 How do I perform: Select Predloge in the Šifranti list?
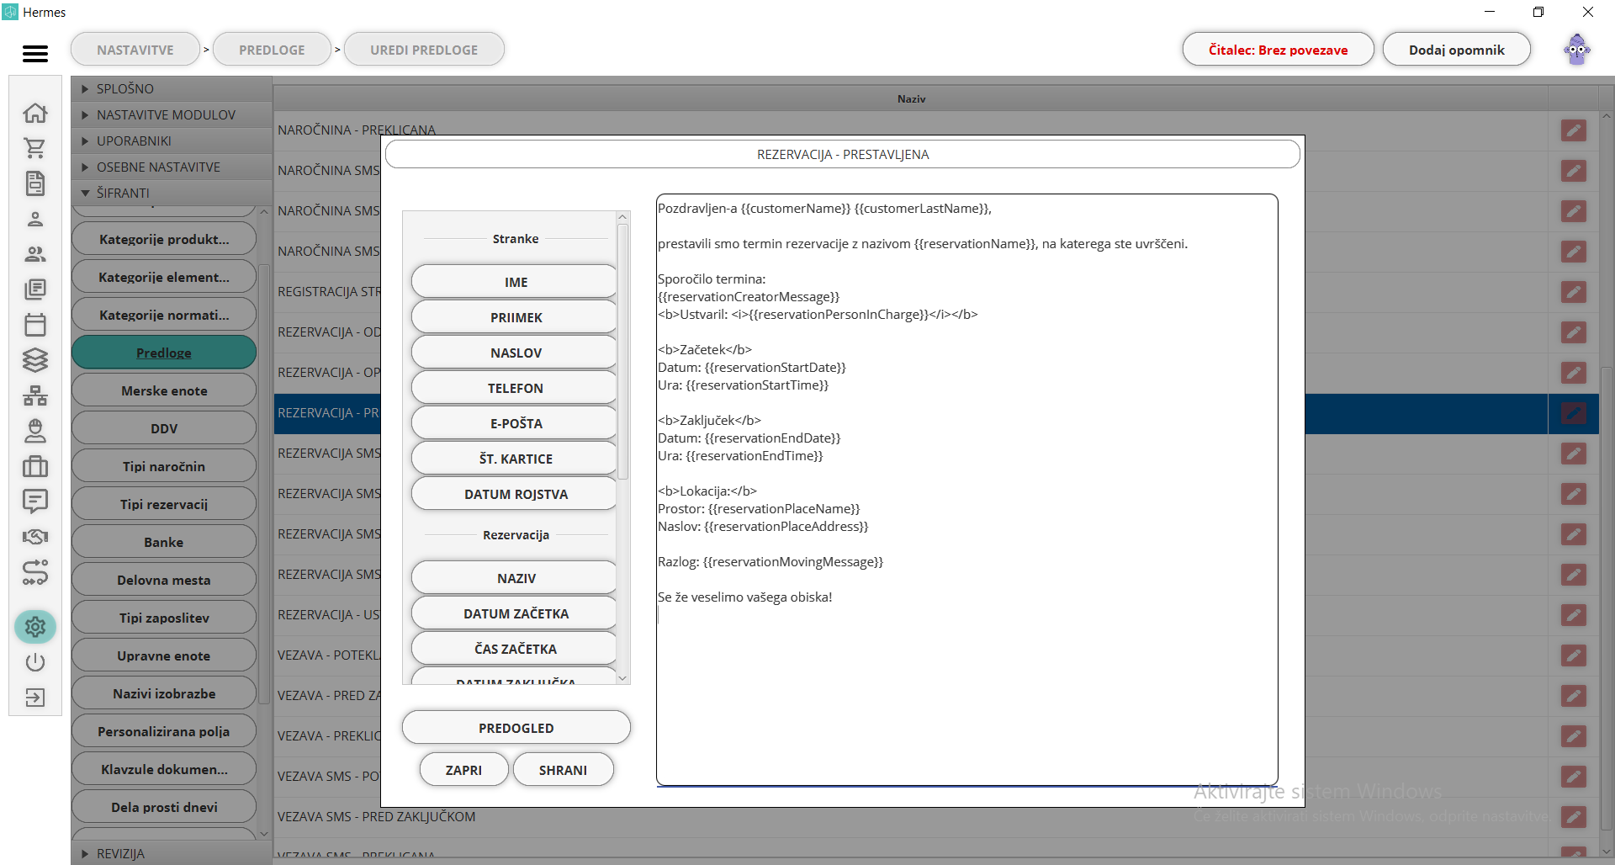[x=164, y=353]
